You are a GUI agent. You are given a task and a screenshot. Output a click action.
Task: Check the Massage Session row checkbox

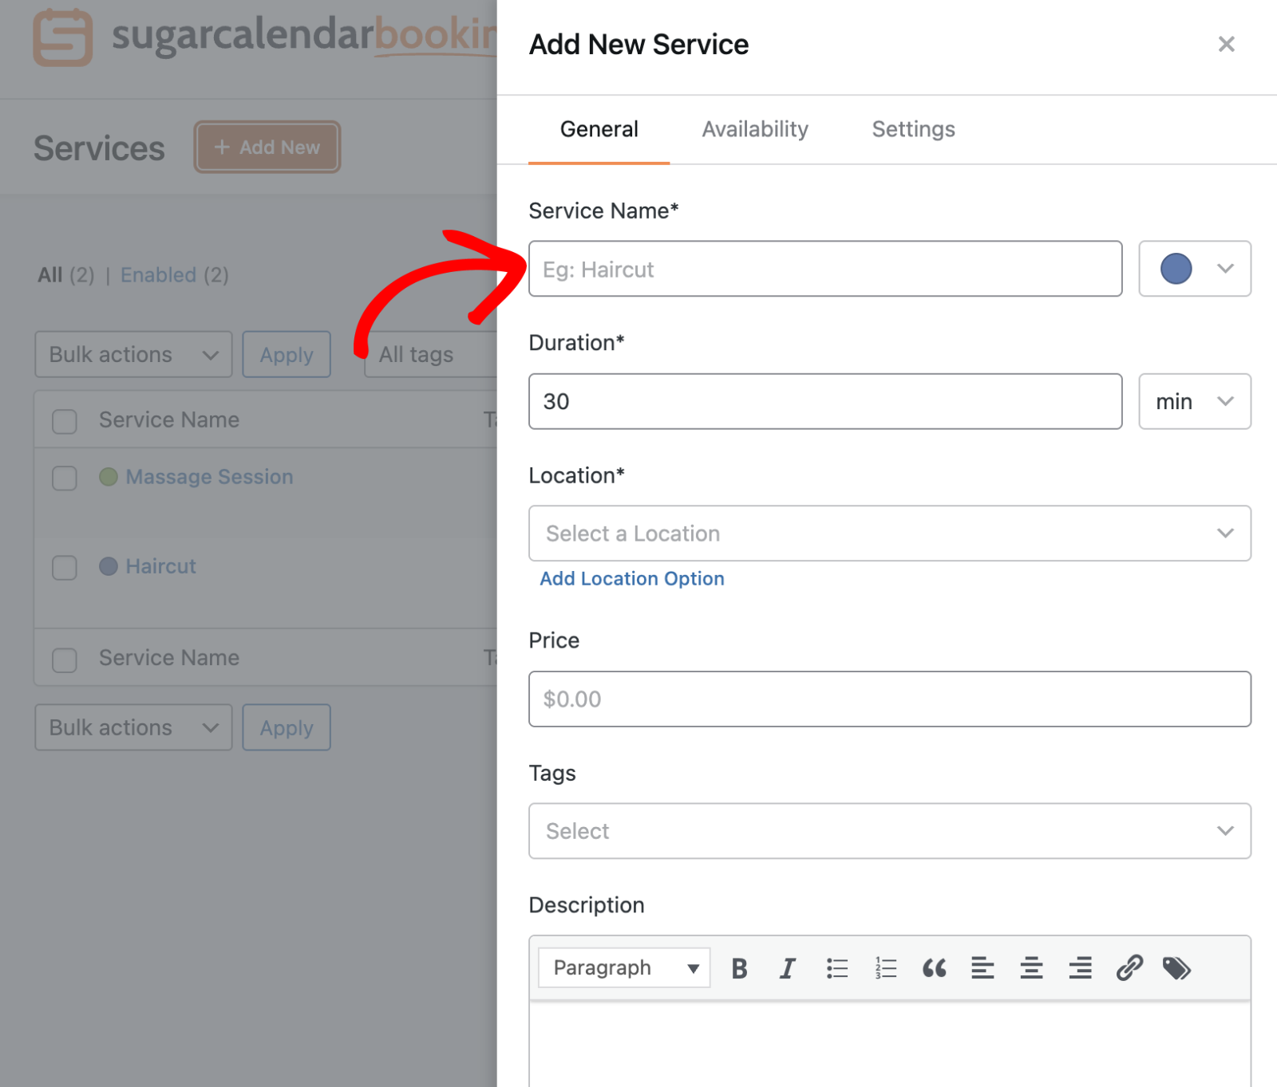tap(64, 479)
